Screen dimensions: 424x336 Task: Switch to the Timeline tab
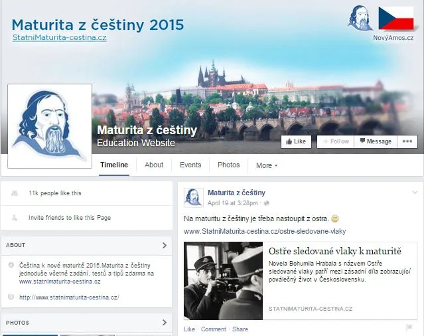(114, 165)
